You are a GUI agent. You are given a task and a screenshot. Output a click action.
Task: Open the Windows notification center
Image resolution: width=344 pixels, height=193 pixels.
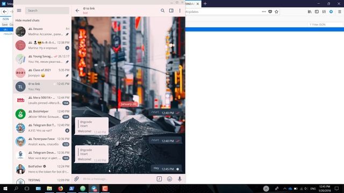[x=337, y=188]
